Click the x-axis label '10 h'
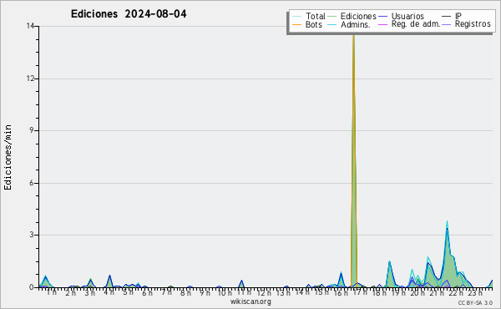Image resolution: width=501 pixels, height=309 pixels. point(225,292)
